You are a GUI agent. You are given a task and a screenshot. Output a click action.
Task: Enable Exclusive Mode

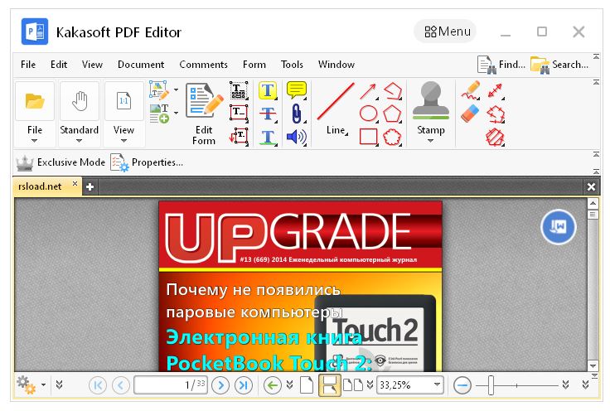61,162
